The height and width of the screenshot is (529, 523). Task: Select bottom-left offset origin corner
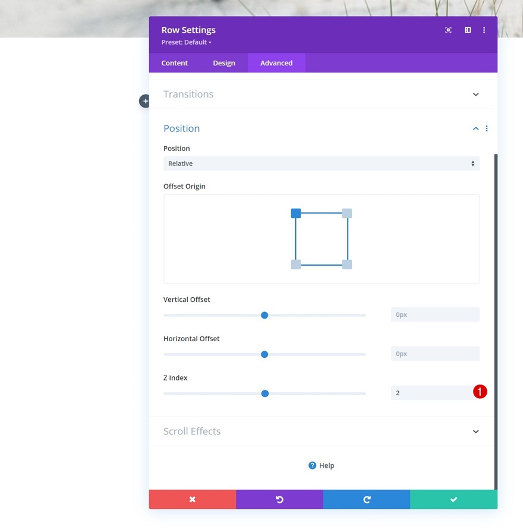[296, 264]
